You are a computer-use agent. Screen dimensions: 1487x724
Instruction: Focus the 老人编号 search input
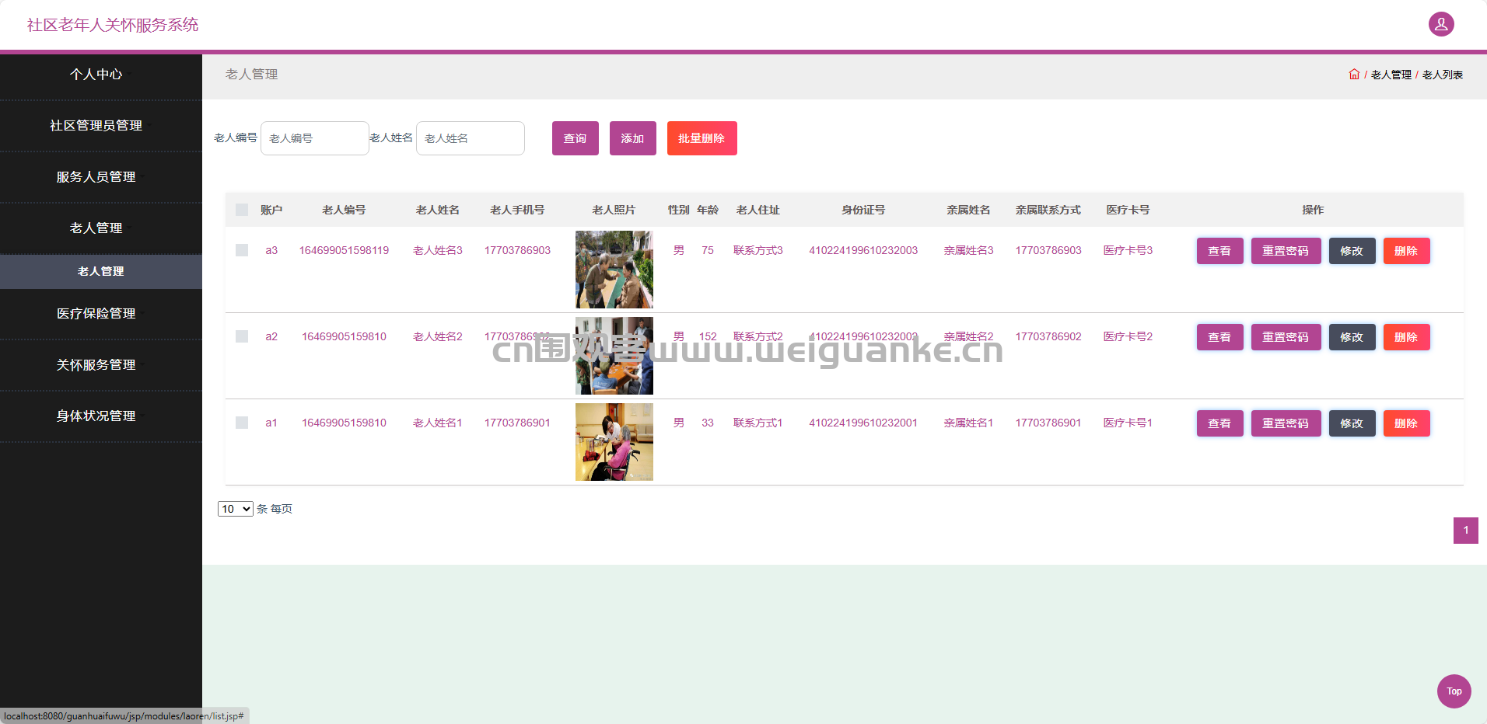pyautogui.click(x=315, y=138)
